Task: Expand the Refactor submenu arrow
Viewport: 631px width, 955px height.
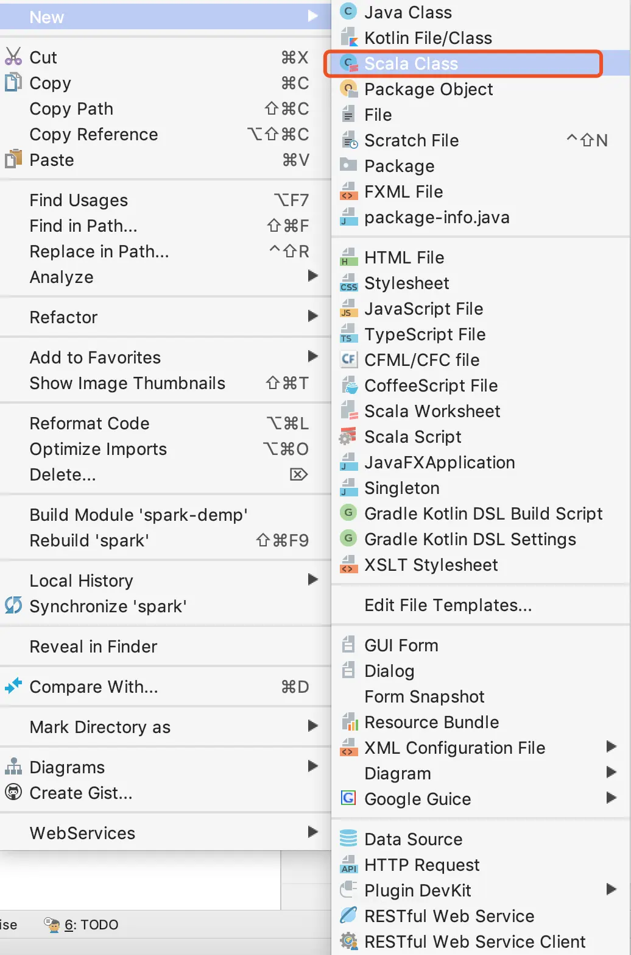Action: 313,316
